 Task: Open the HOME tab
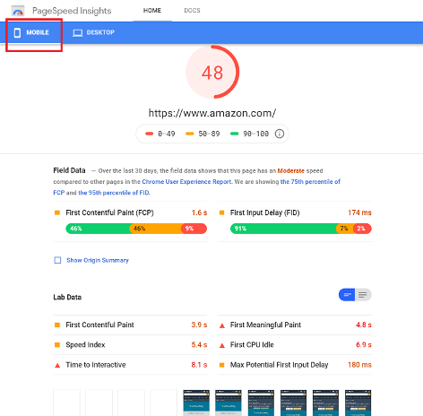pos(152,11)
